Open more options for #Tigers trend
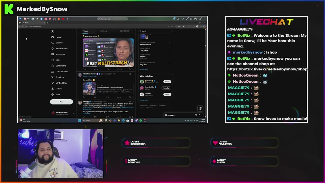 [x=170, y=55]
